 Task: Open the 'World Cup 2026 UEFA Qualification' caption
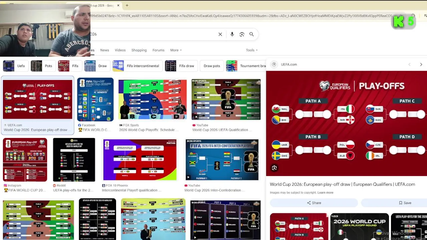(222, 130)
